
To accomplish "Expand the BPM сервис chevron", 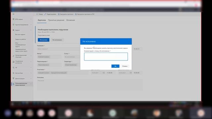I will click(x=31, y=19).
